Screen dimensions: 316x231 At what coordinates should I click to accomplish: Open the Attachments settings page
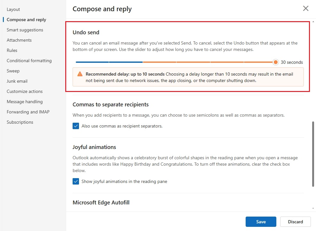click(x=19, y=40)
